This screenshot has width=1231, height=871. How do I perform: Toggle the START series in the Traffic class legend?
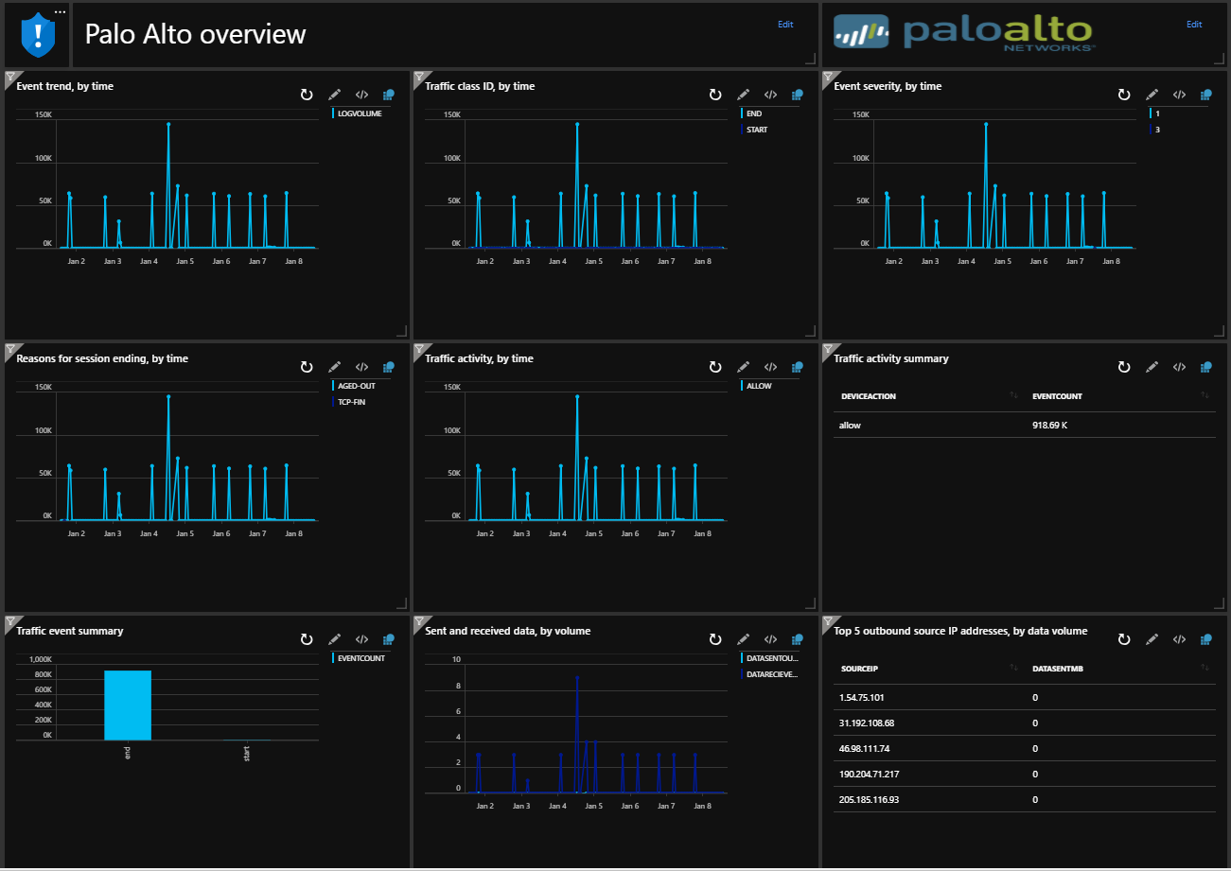(754, 130)
